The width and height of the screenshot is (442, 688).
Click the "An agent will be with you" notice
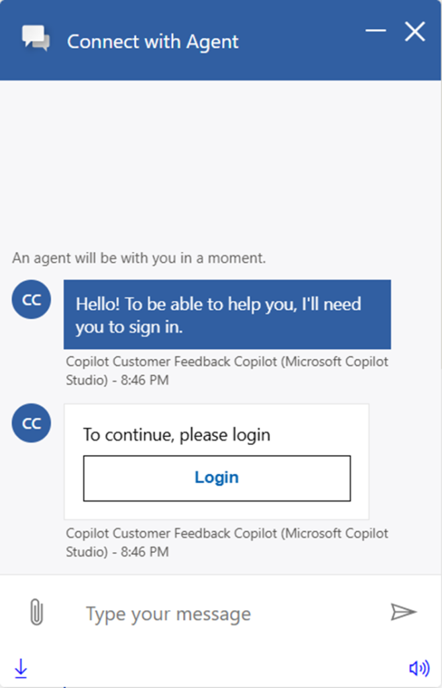point(139,257)
